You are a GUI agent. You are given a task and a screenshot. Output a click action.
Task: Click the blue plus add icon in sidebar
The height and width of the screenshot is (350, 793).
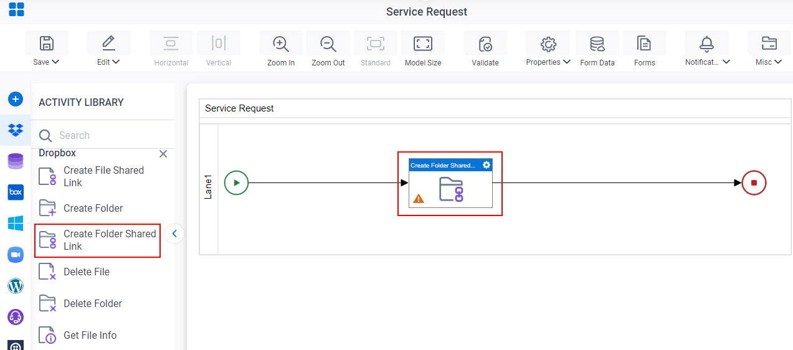point(16,99)
